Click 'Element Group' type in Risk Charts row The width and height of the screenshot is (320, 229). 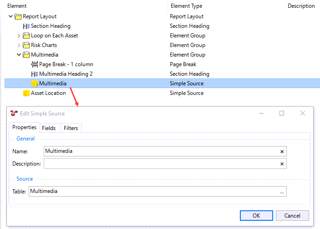(x=188, y=45)
